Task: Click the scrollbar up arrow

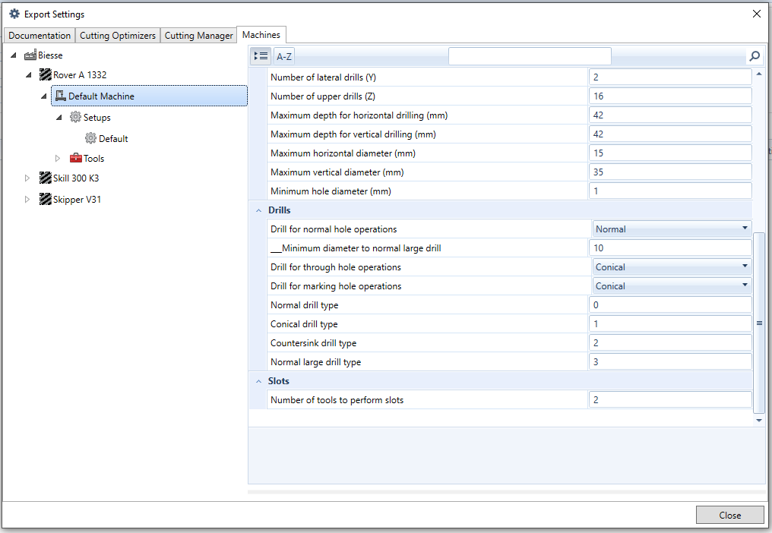Action: 759,74
